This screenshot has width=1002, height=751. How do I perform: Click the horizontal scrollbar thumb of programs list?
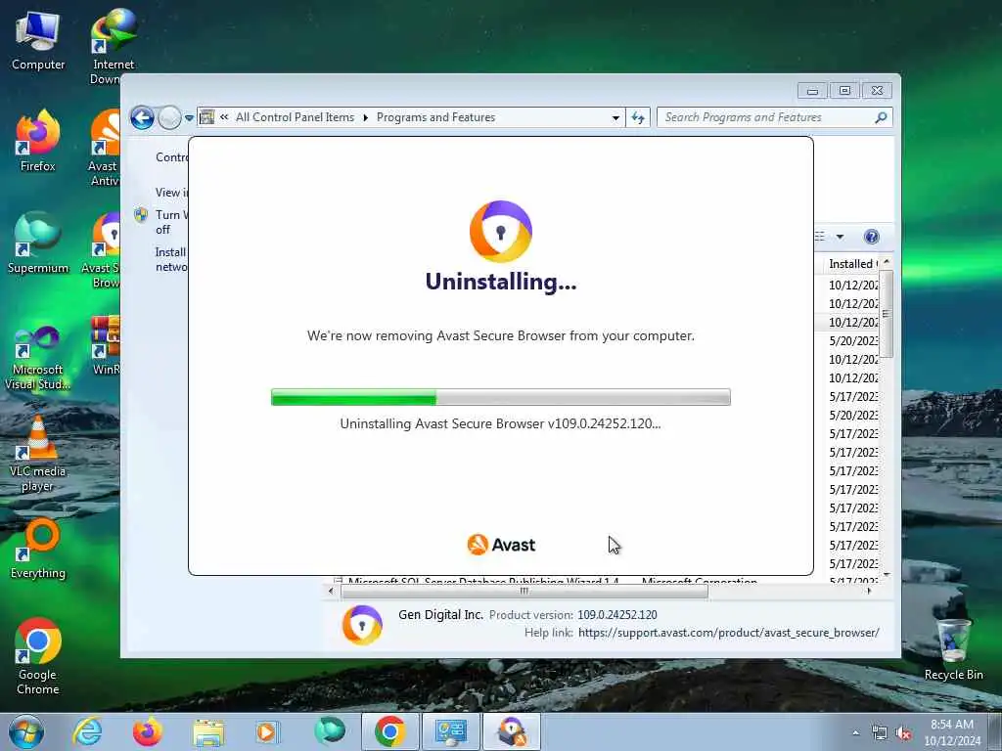(x=524, y=592)
